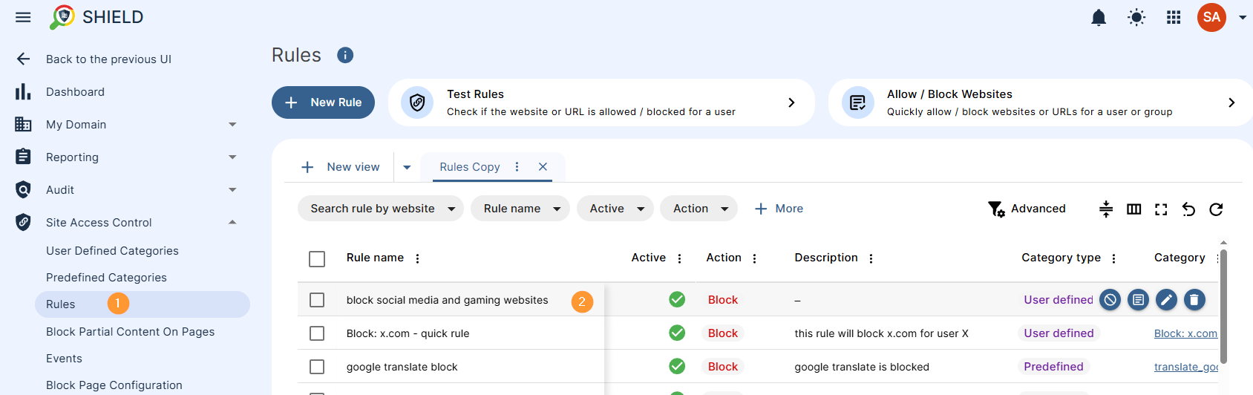
Task: Click the Block badge of x.com rule
Action: point(722,333)
